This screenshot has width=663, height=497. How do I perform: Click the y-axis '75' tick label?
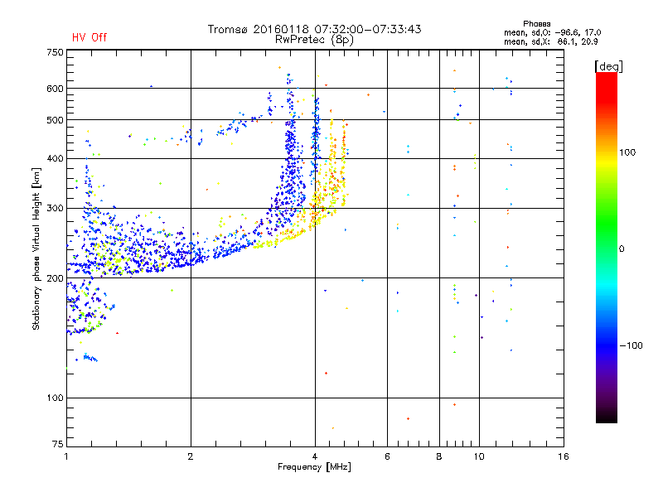[x=58, y=444]
